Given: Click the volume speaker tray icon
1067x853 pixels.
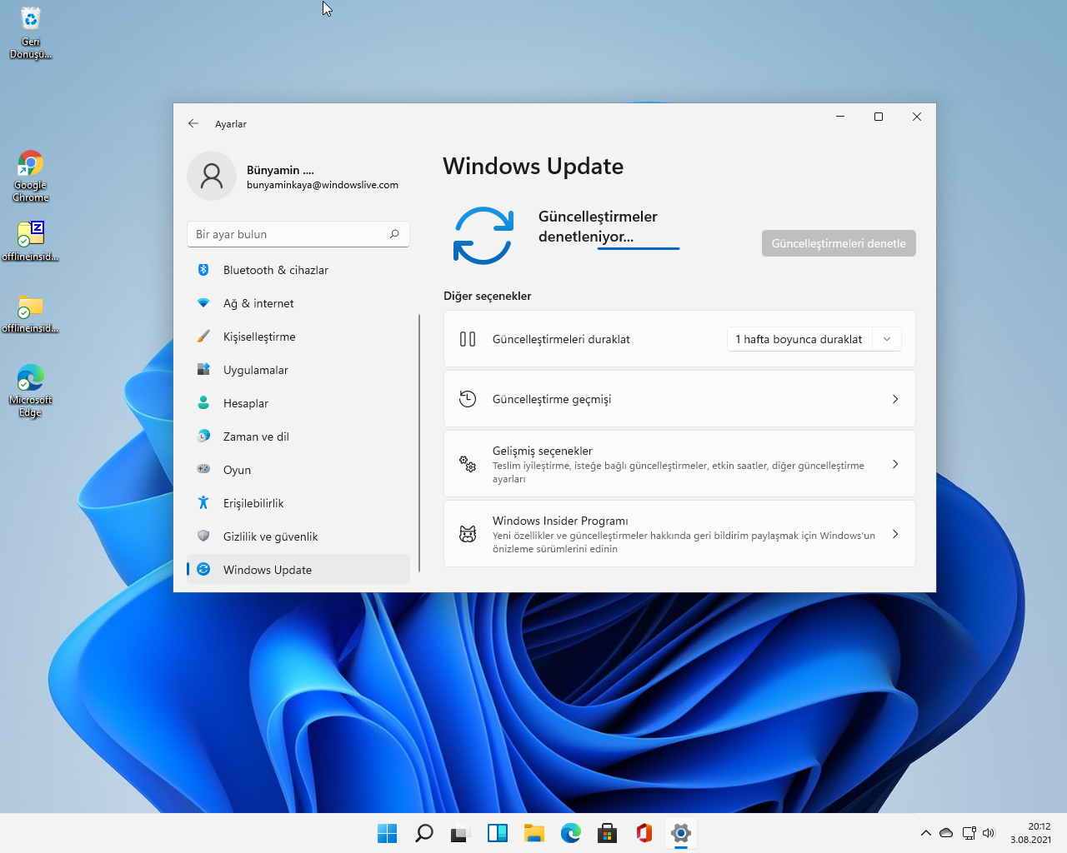Looking at the screenshot, I should pos(989,833).
